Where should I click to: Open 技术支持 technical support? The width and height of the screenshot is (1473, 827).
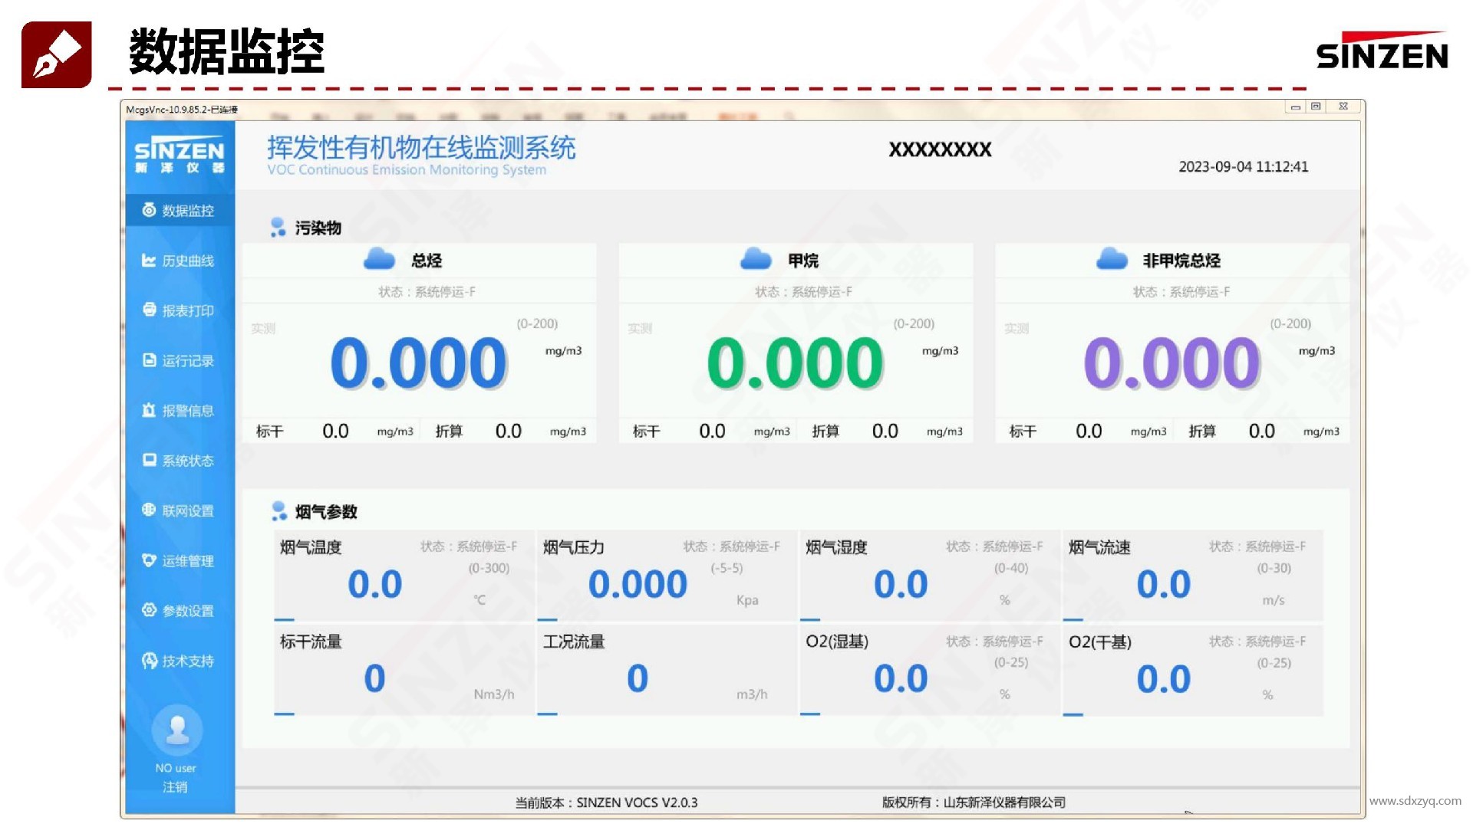pos(178,661)
